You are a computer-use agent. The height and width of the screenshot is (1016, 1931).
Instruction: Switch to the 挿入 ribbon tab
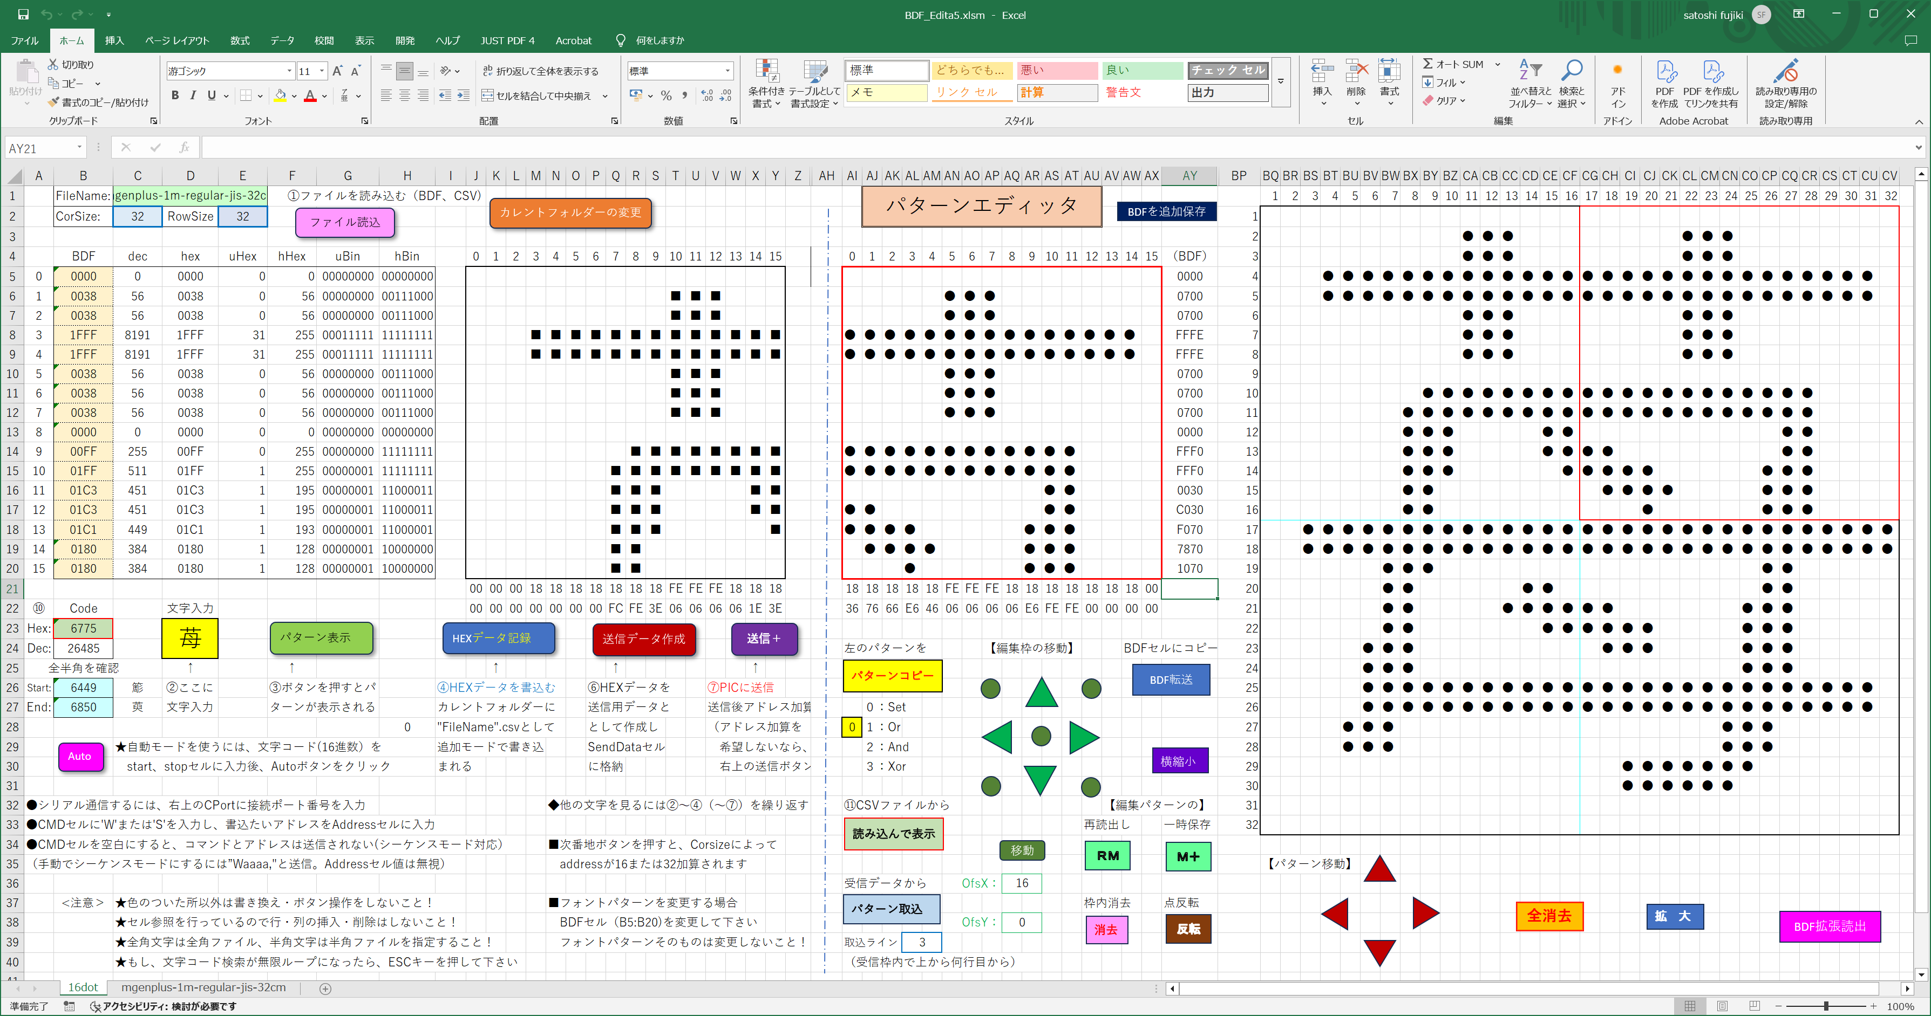pyautogui.click(x=115, y=40)
